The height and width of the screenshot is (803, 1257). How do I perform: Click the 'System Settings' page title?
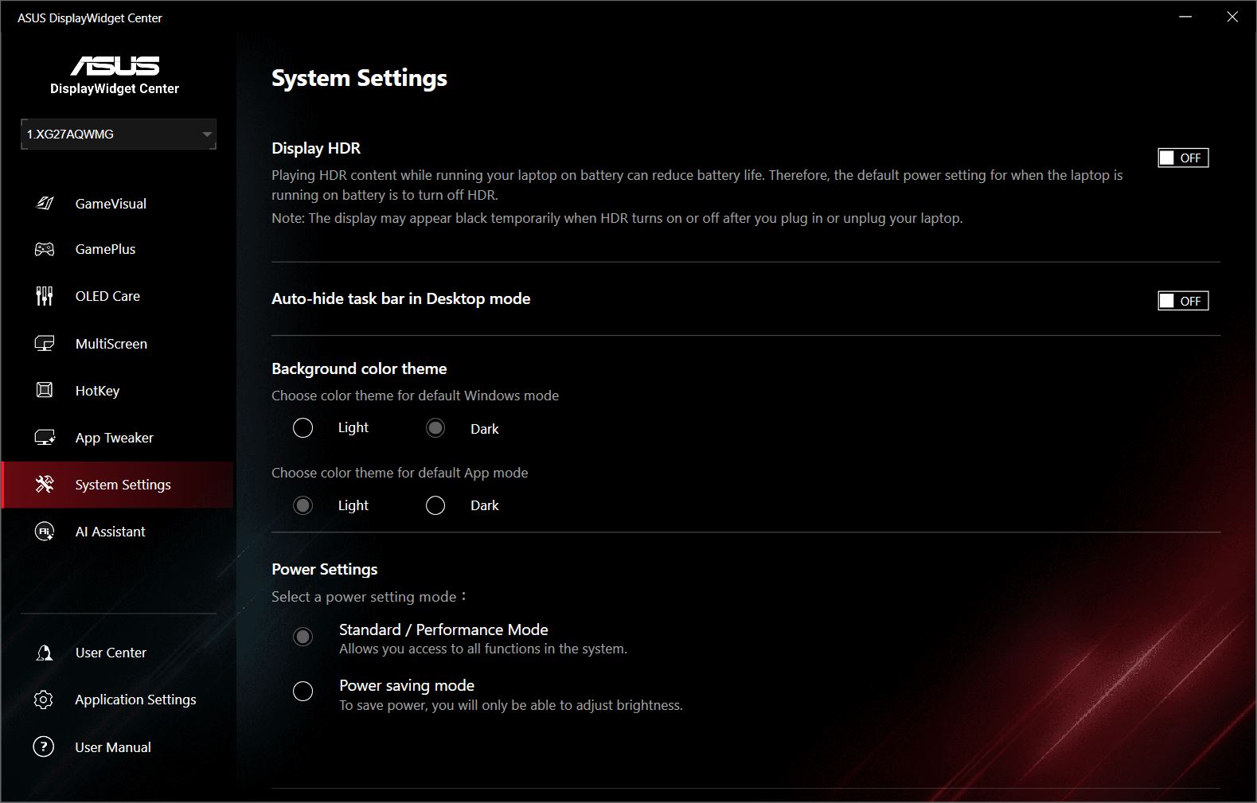click(359, 78)
